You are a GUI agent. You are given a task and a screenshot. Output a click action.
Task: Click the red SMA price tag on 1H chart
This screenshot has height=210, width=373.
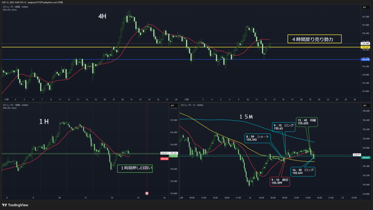coord(164,159)
